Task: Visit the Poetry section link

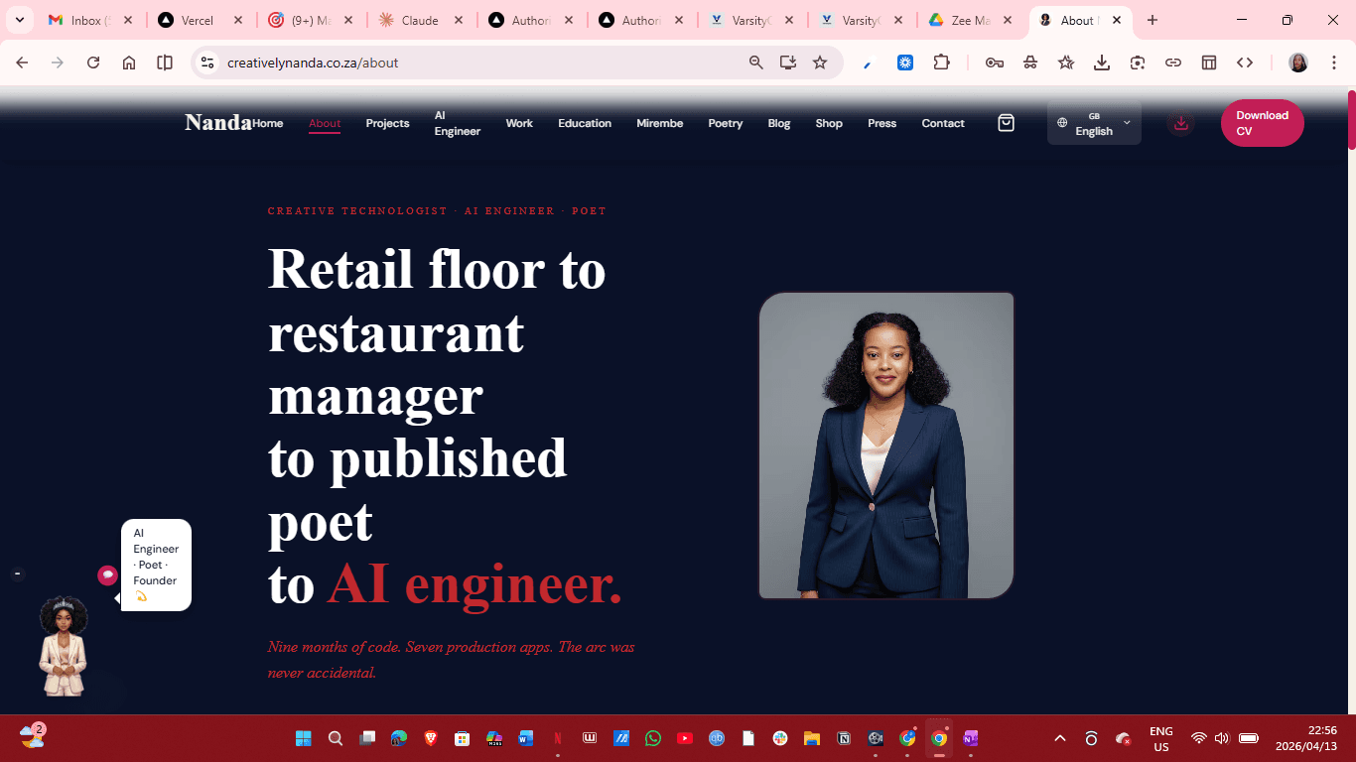Action: click(726, 123)
